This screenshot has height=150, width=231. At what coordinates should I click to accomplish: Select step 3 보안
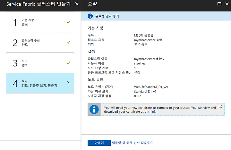pos(40,63)
